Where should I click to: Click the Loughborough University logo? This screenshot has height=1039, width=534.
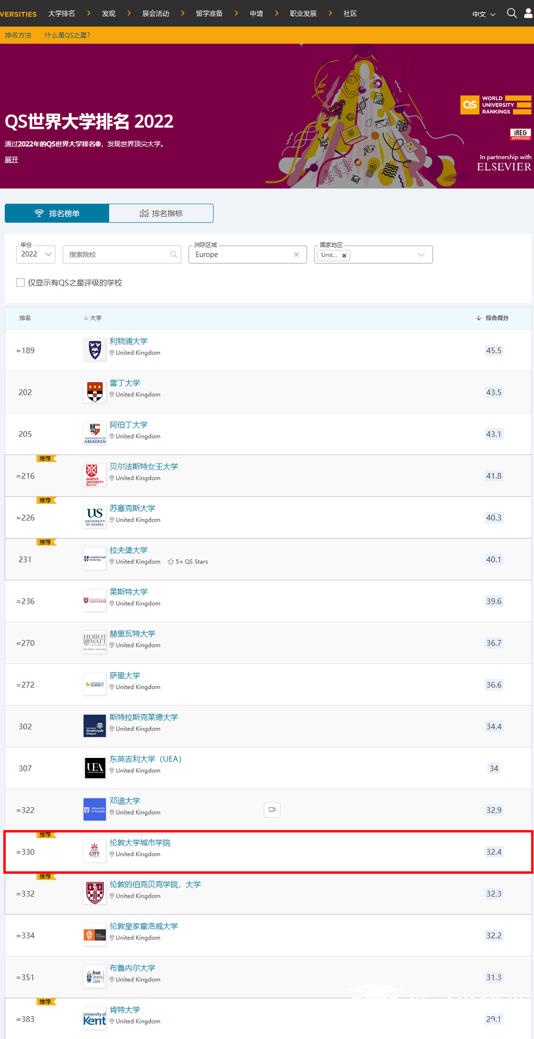pyautogui.click(x=95, y=559)
